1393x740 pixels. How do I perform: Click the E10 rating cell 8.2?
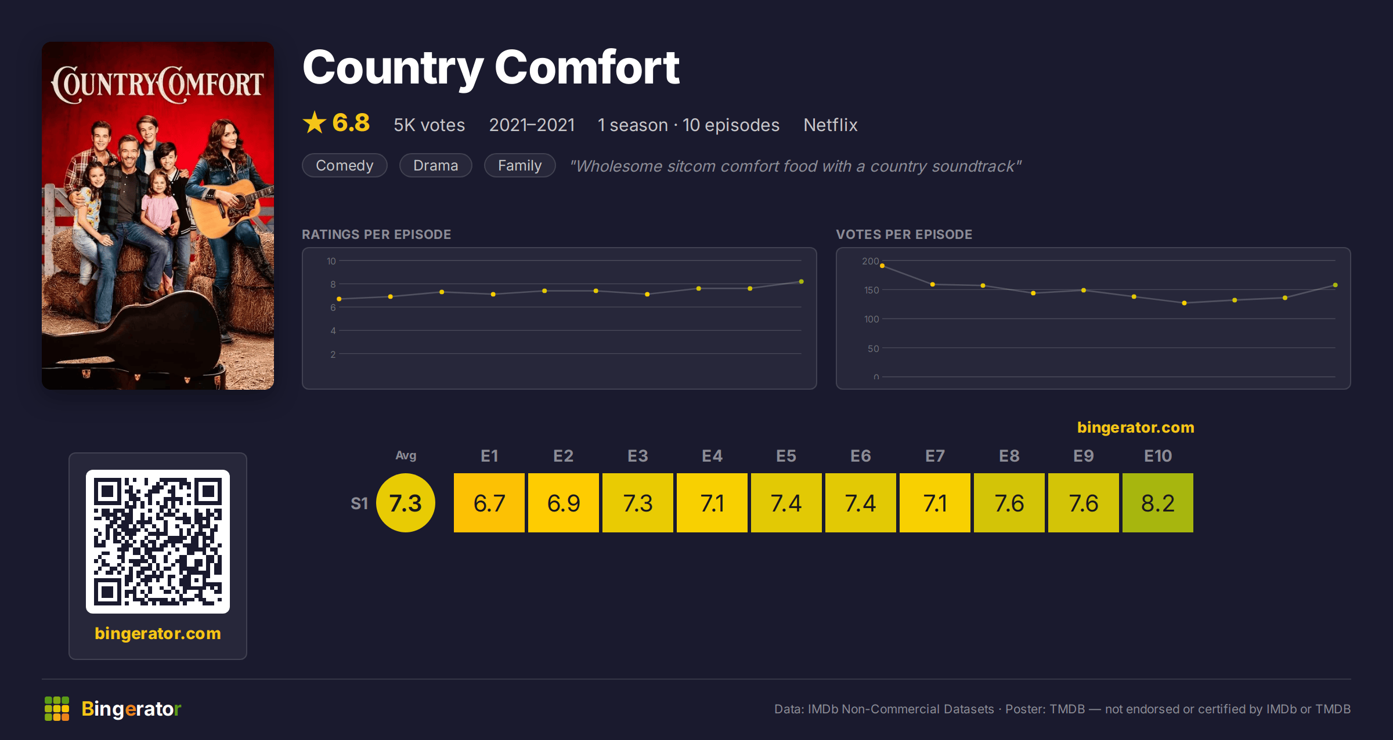coord(1158,503)
